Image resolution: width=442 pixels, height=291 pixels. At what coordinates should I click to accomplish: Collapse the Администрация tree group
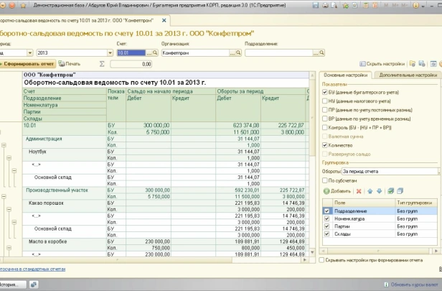click(x=4, y=145)
